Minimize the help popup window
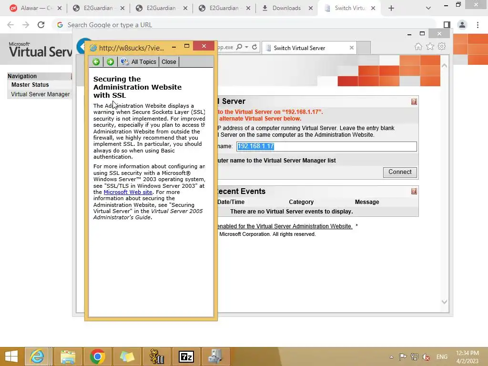The image size is (488, 366). coord(174,47)
